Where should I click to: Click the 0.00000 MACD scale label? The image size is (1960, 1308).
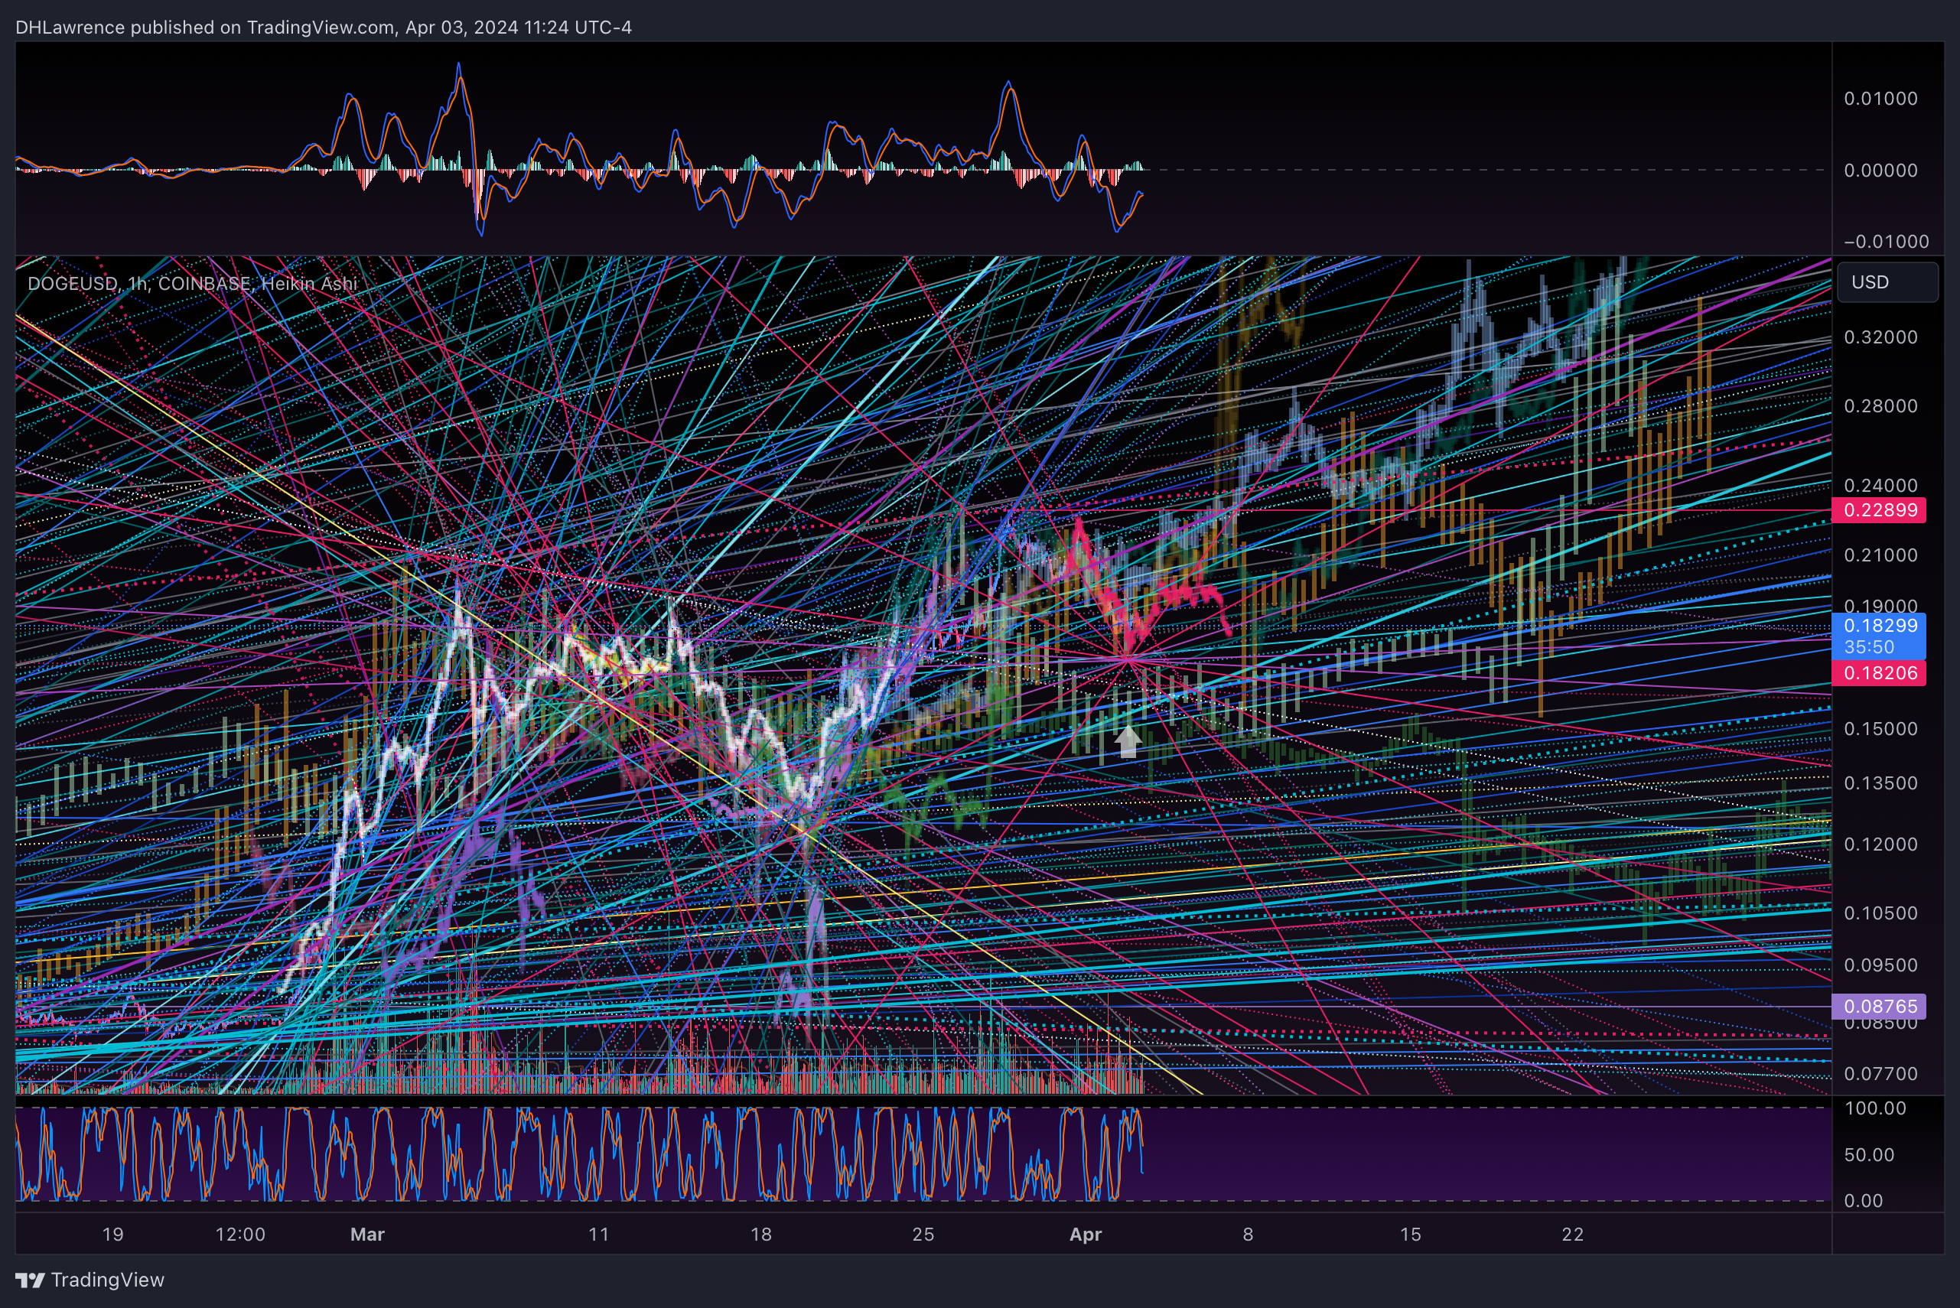(1880, 170)
